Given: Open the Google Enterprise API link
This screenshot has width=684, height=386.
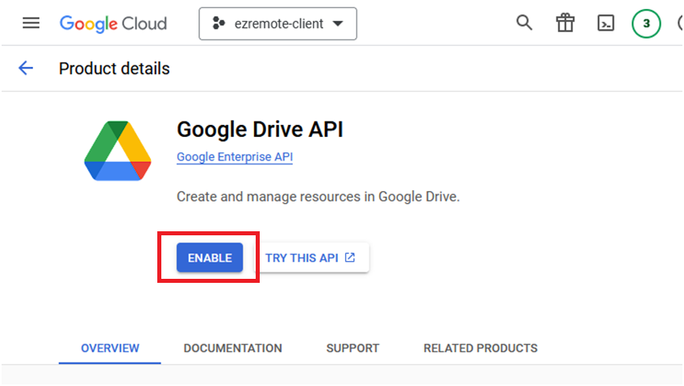Looking at the screenshot, I should [x=235, y=157].
